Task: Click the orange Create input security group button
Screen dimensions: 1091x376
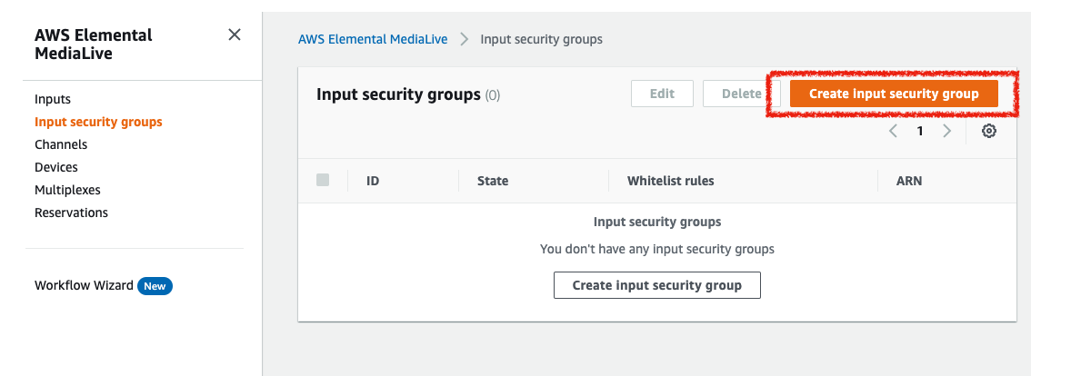Action: (894, 94)
